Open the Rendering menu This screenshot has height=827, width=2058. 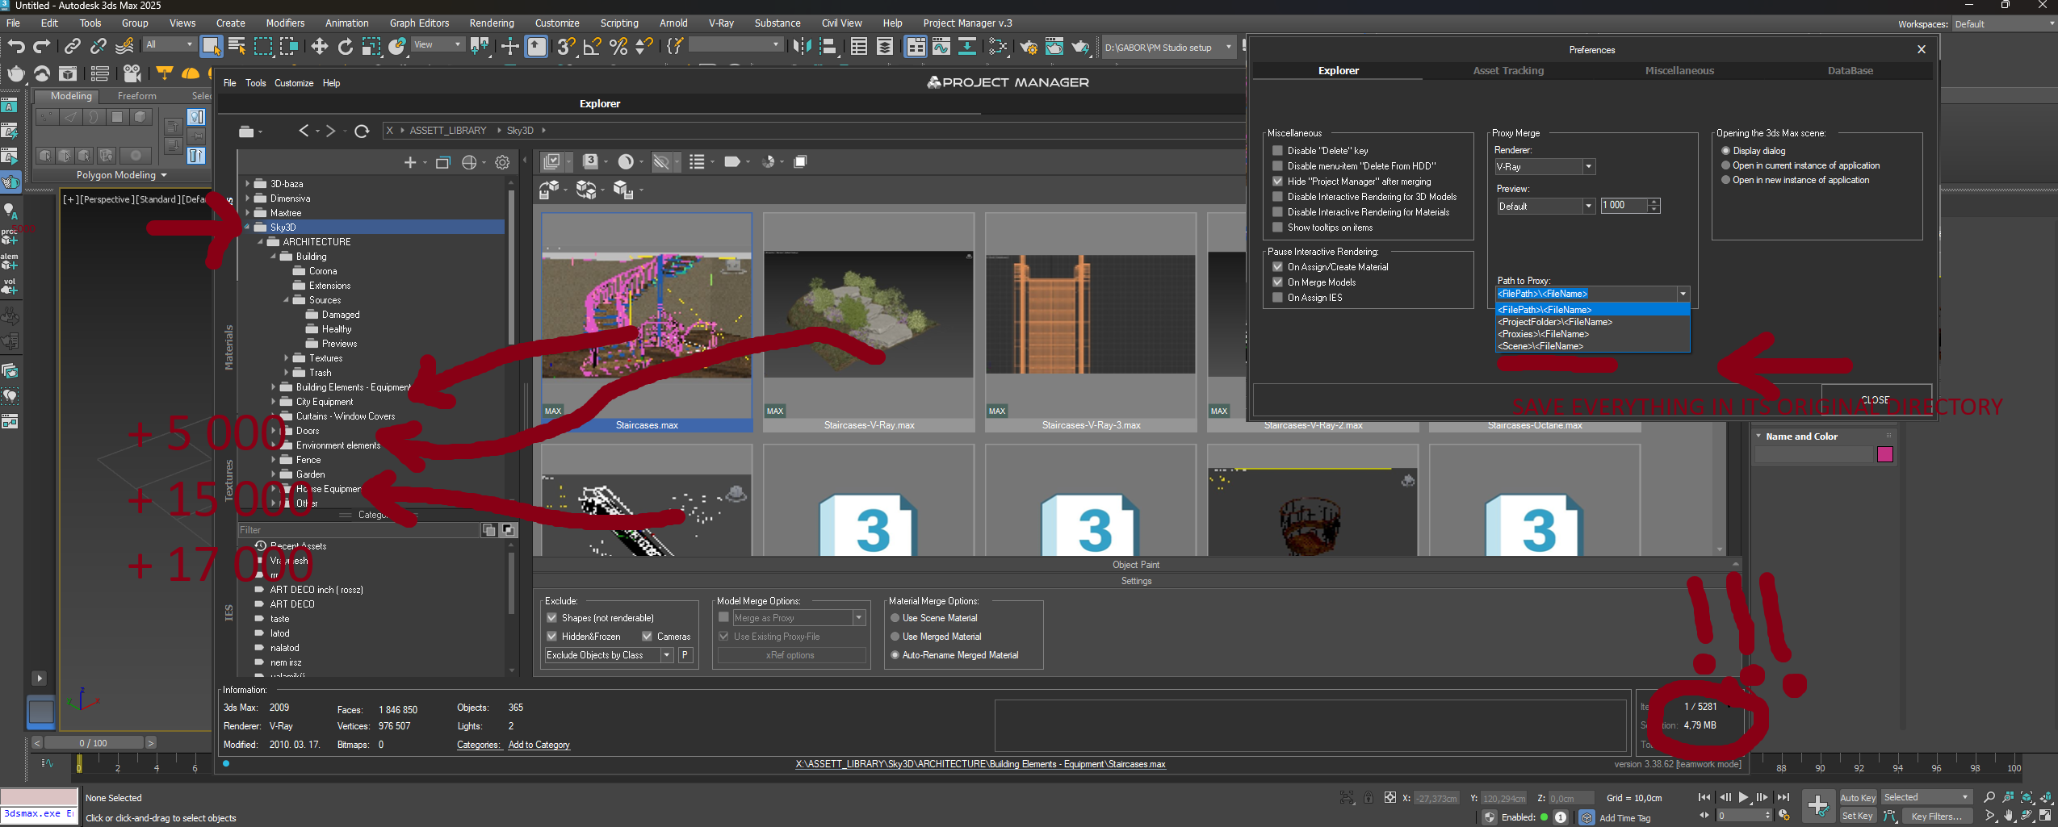pyautogui.click(x=491, y=23)
